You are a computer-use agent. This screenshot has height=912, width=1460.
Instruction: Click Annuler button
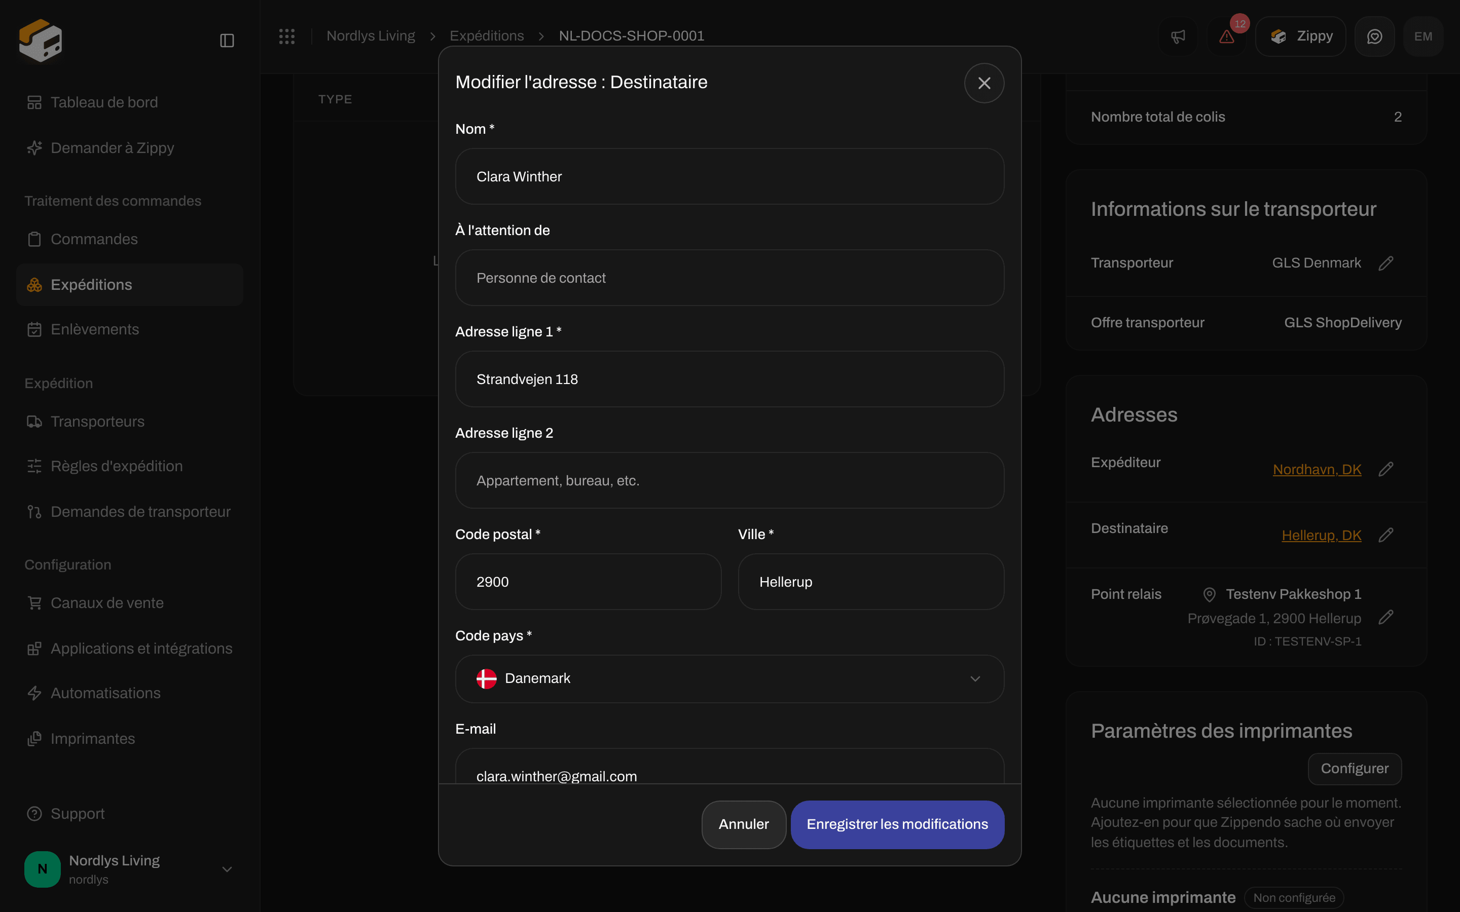(x=743, y=824)
